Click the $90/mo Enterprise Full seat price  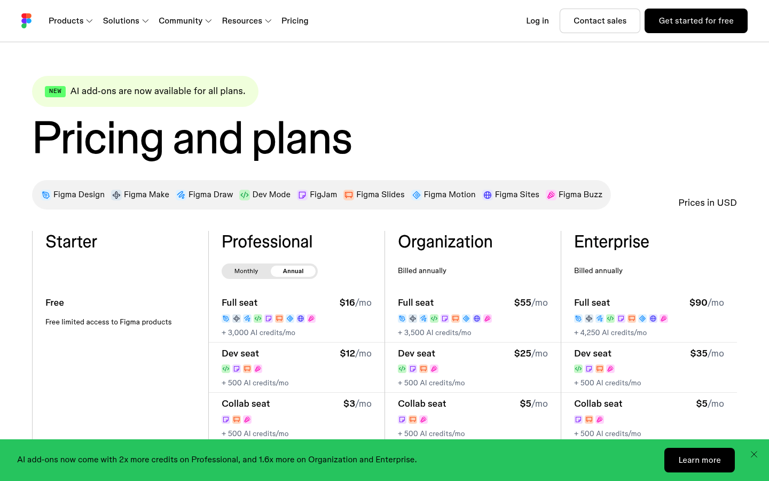(707, 302)
